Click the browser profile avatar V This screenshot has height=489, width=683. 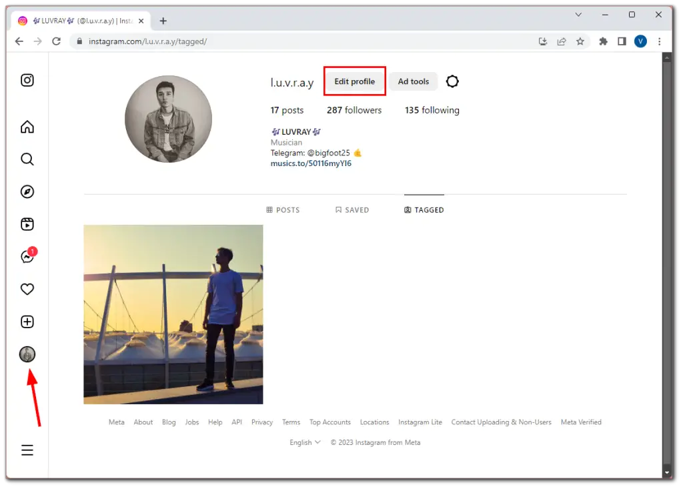click(x=640, y=41)
